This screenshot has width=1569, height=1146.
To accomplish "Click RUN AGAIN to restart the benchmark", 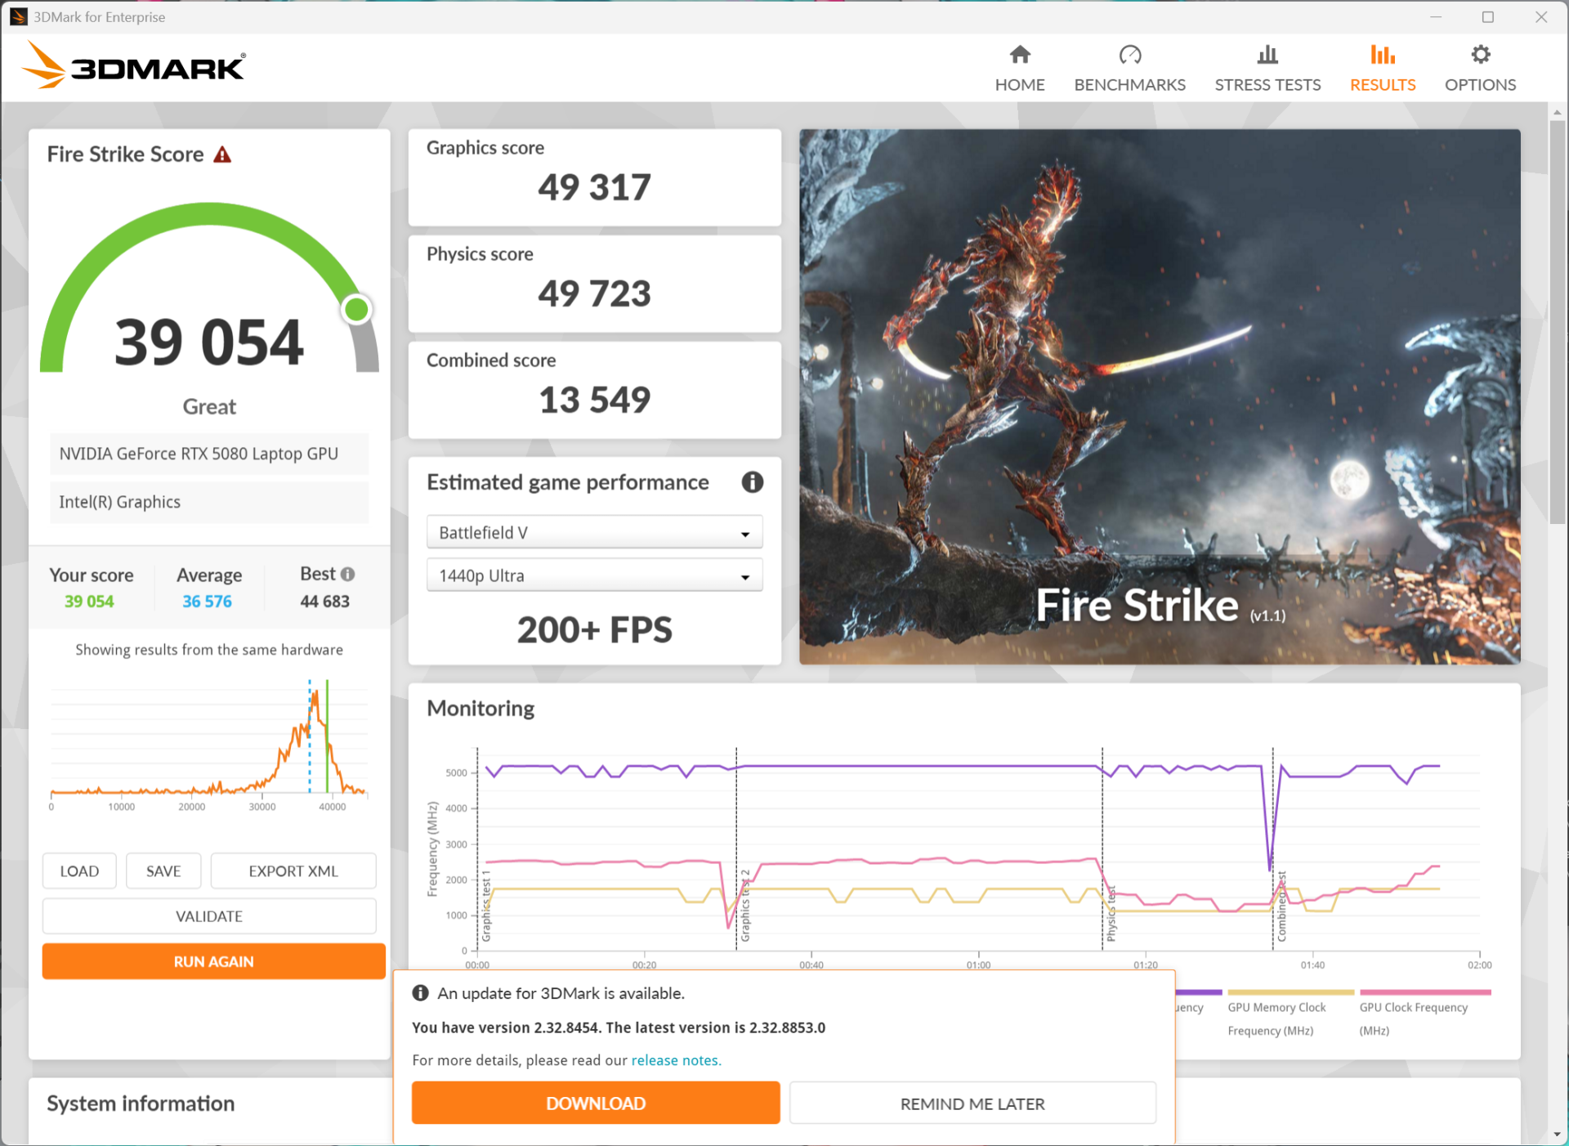I will coord(213,961).
